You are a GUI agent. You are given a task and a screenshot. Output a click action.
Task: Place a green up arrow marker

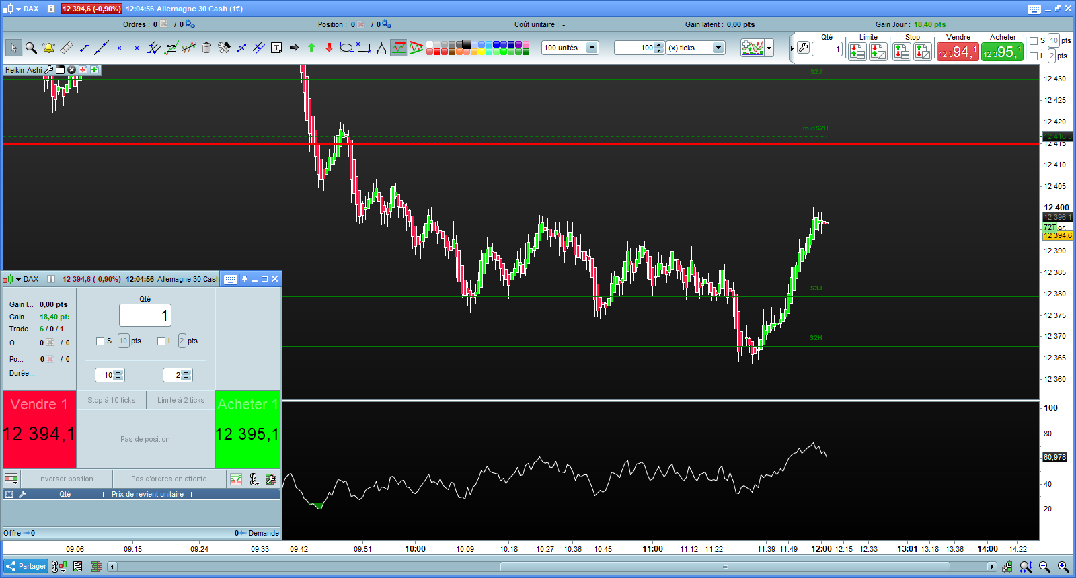coord(311,48)
